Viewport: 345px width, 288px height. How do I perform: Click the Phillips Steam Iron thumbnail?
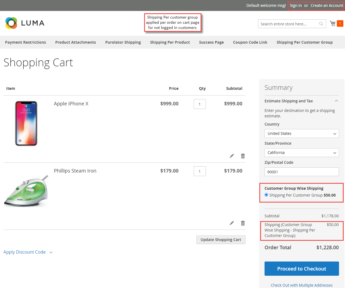click(x=26, y=191)
